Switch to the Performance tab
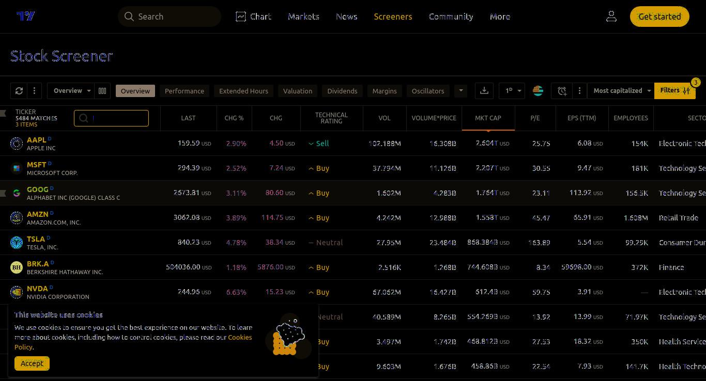This screenshot has width=706, height=381. tap(185, 91)
